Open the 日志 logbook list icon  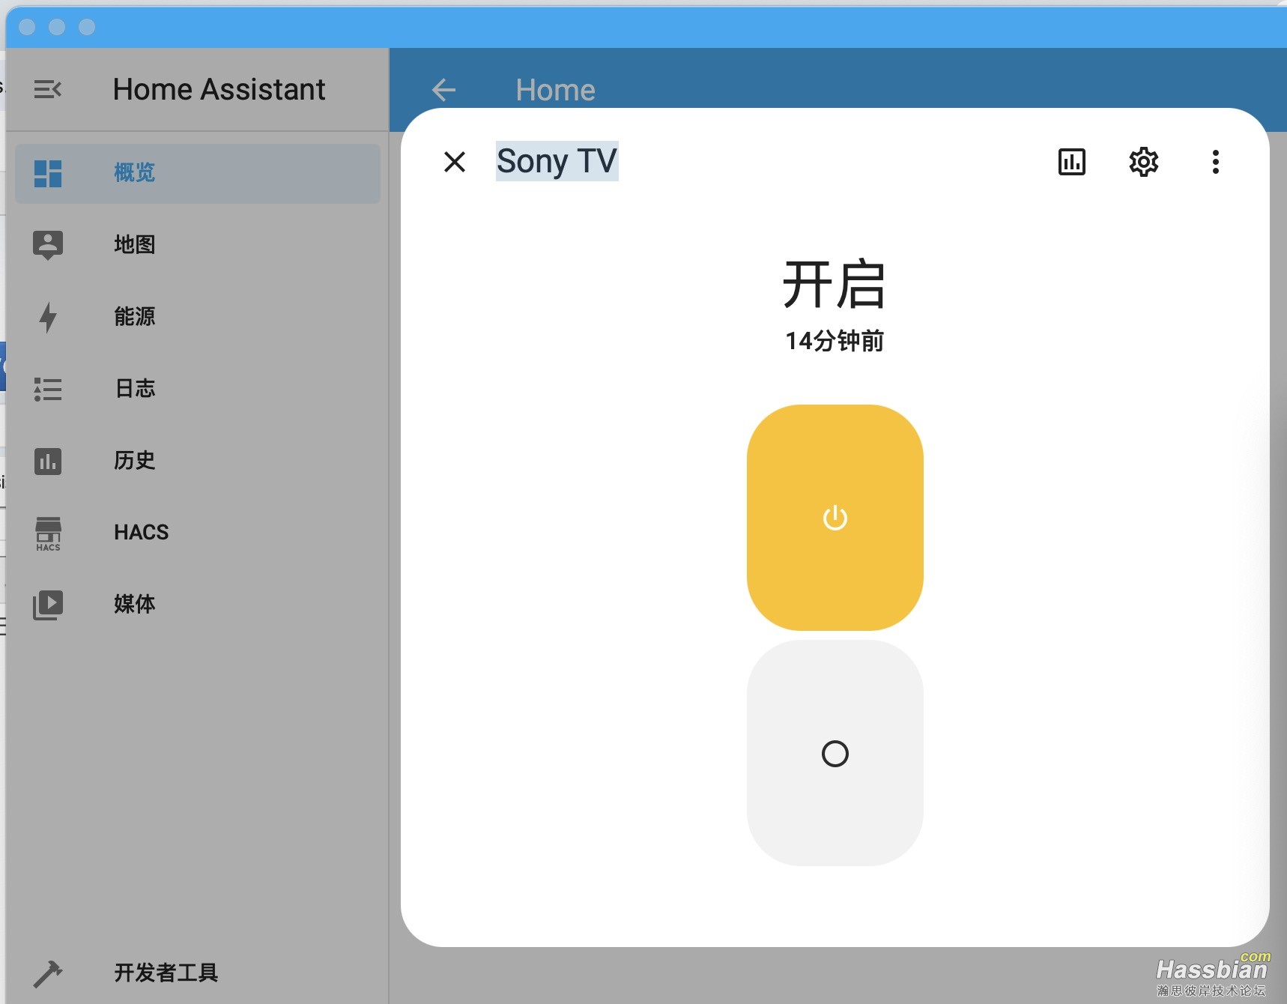click(x=48, y=389)
